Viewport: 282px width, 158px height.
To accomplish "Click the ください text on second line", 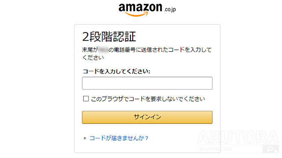I will (x=93, y=57).
